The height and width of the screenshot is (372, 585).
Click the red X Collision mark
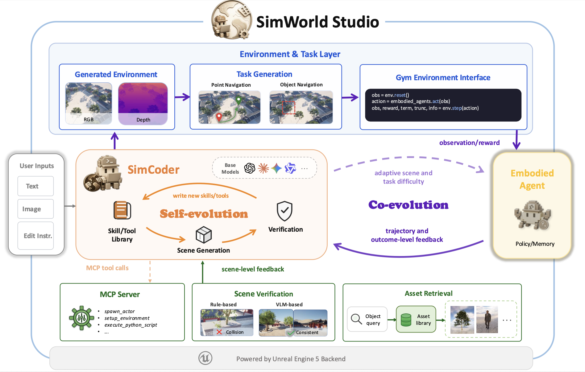click(x=219, y=332)
